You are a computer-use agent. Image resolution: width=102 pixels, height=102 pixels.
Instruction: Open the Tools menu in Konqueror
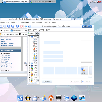33,22
